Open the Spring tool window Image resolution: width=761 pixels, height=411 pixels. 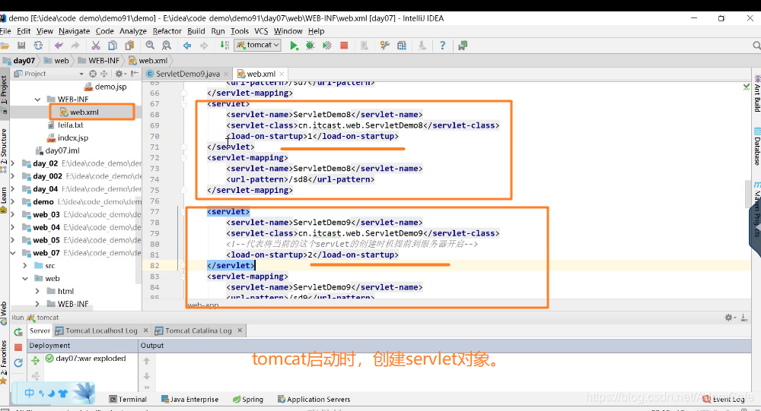(x=248, y=400)
